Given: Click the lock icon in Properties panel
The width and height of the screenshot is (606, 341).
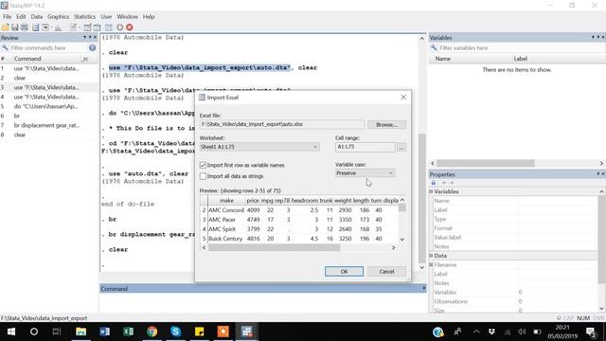Looking at the screenshot, I should pyautogui.click(x=434, y=183).
